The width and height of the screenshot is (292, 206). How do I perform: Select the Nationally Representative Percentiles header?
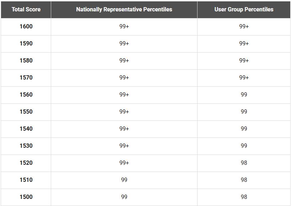click(124, 9)
